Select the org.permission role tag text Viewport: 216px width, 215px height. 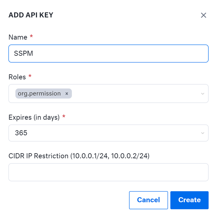pos(39,94)
